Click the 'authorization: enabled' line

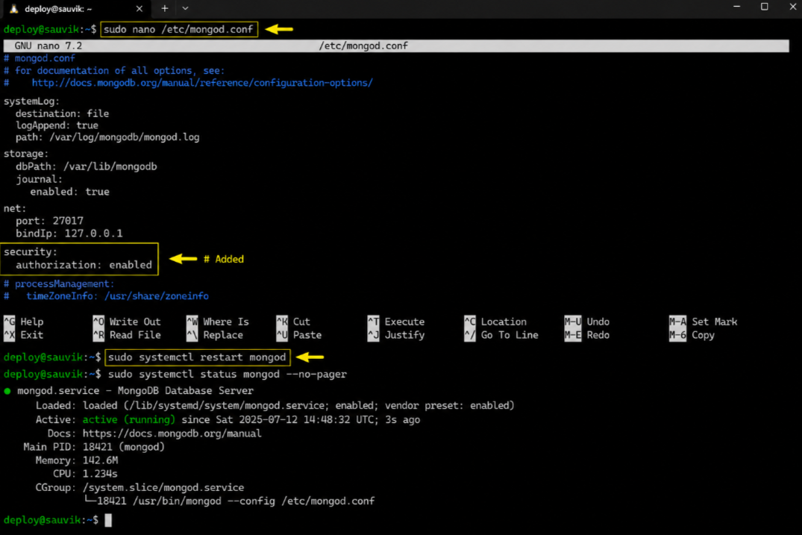[x=84, y=265]
